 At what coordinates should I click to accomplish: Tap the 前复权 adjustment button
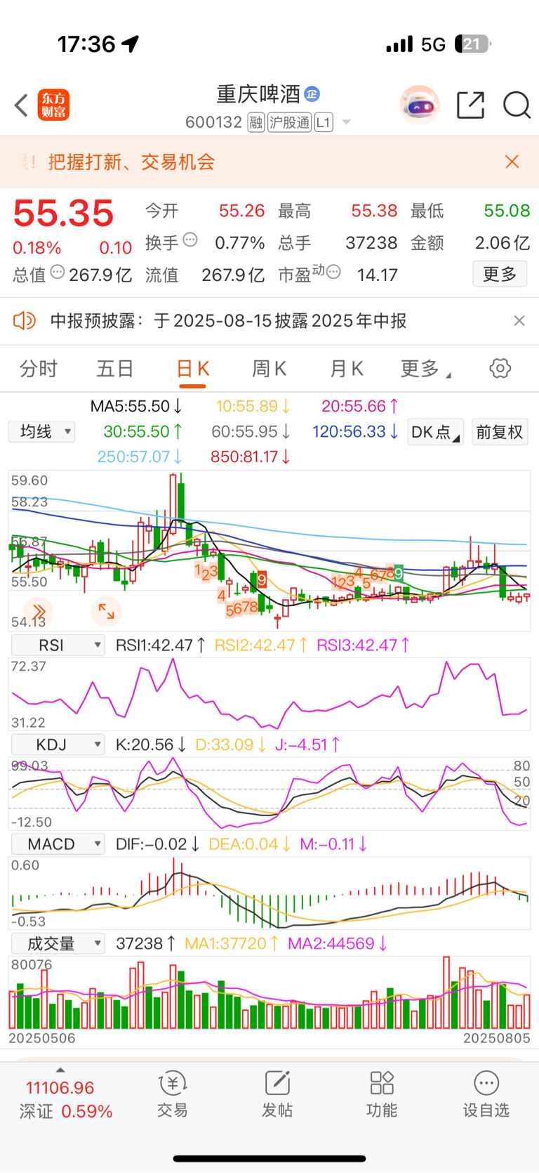tap(500, 432)
